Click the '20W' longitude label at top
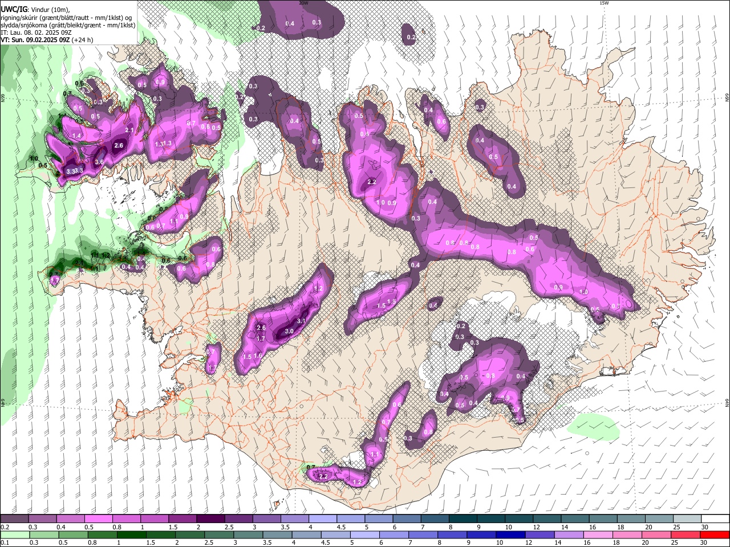The width and height of the screenshot is (730, 547). point(303,3)
